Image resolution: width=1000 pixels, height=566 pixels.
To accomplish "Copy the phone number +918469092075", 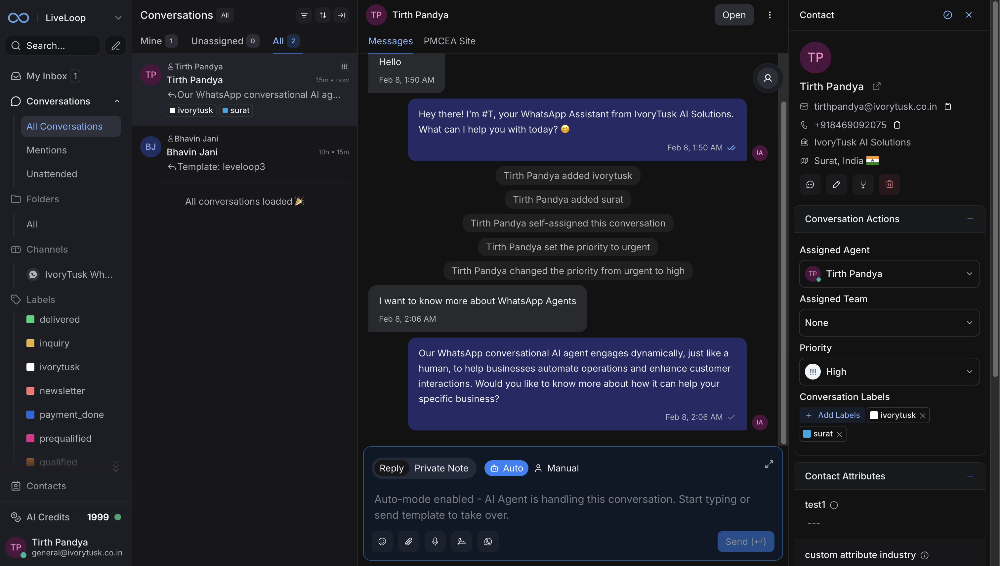I will tap(897, 125).
